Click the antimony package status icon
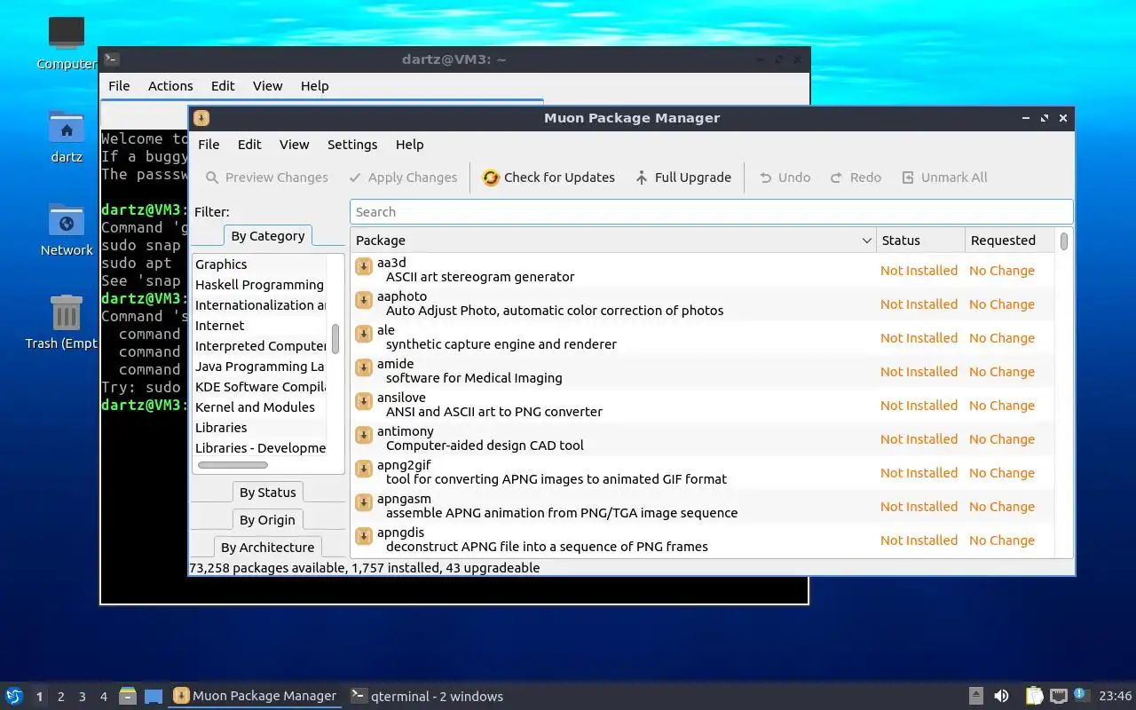The height and width of the screenshot is (710, 1136). click(x=364, y=435)
